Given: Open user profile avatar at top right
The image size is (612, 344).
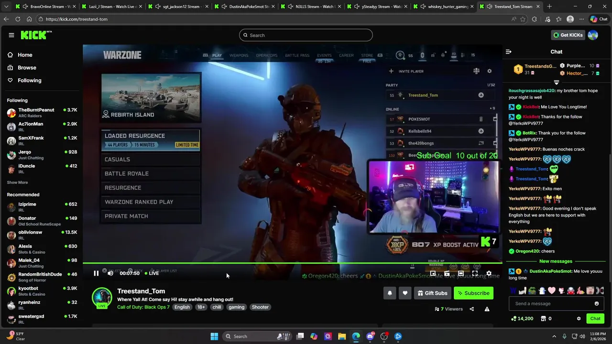Looking at the screenshot, I should (x=593, y=35).
